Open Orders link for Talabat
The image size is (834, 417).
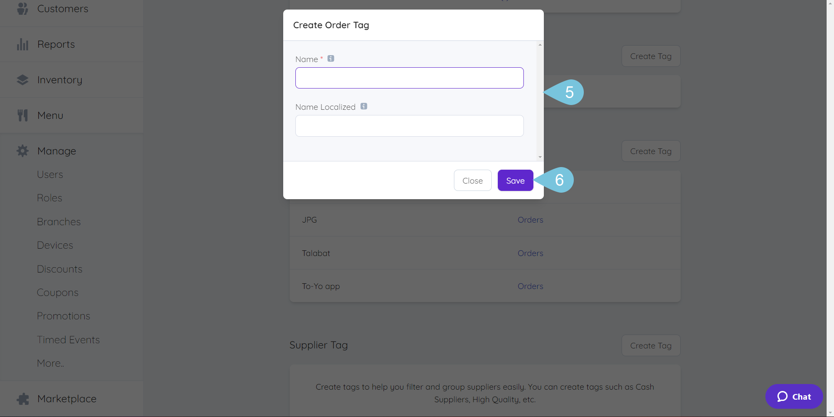530,253
